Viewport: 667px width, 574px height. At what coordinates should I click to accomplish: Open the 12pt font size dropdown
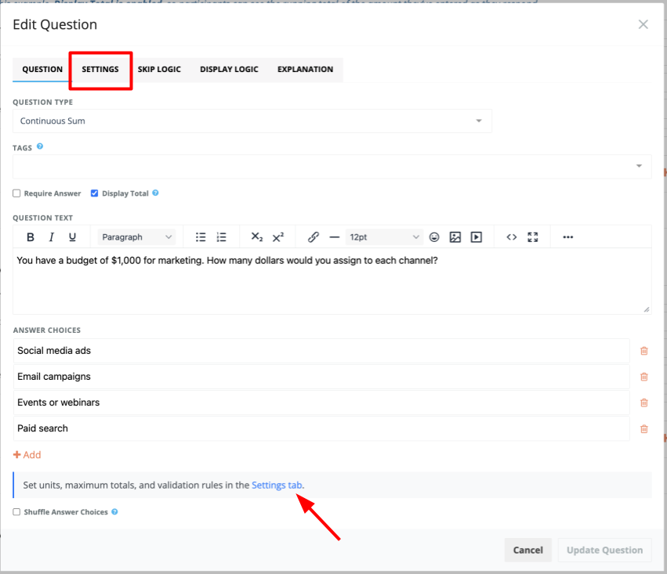(384, 237)
